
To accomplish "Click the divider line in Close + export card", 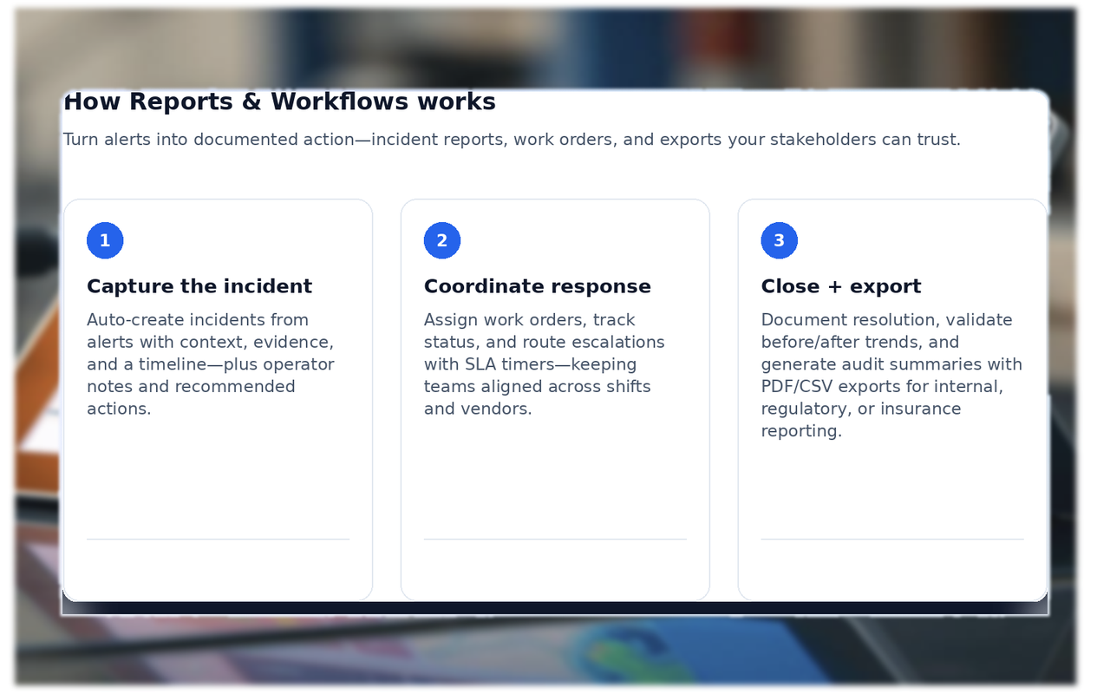I will pyautogui.click(x=891, y=540).
